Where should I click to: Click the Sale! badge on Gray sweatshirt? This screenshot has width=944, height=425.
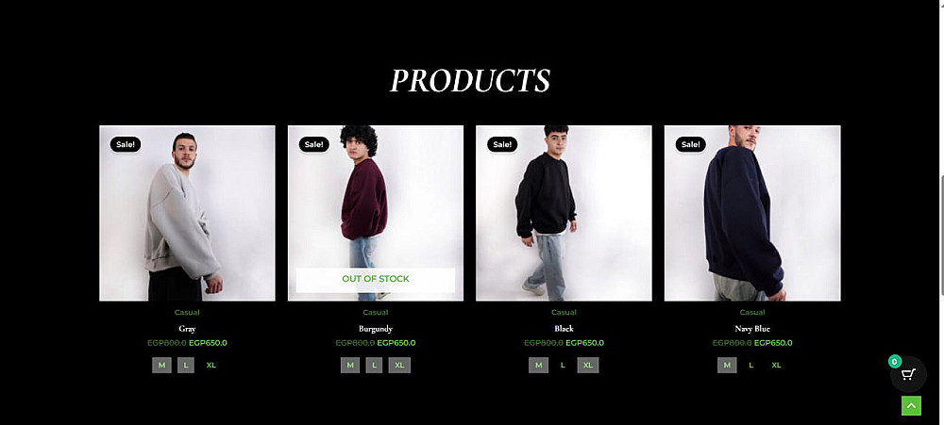[x=126, y=144]
